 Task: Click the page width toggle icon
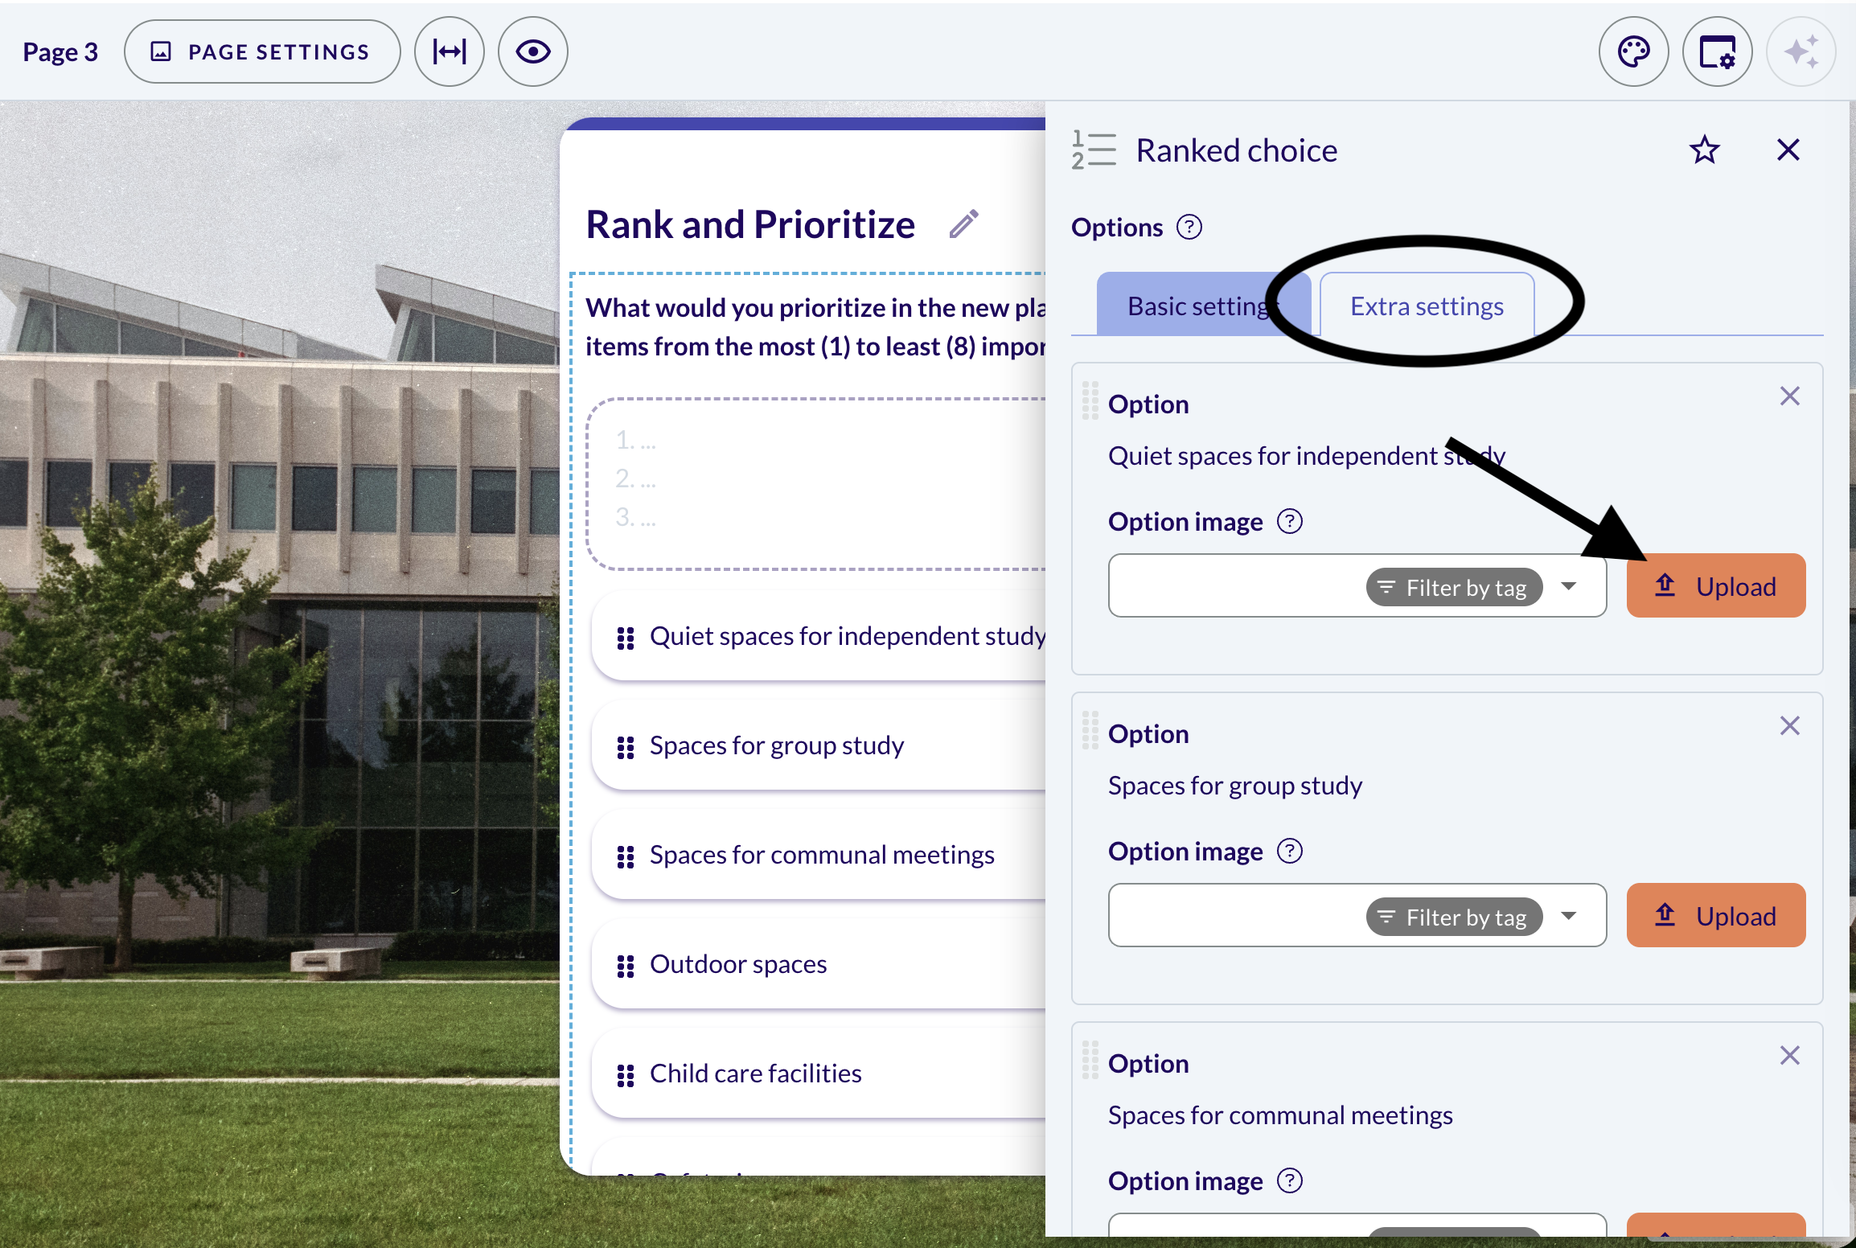450,52
